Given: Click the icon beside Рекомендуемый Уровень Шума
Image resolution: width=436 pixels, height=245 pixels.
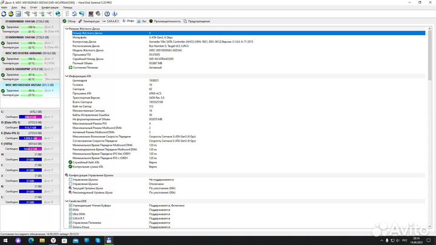Looking at the screenshot, I should [x=70, y=192].
